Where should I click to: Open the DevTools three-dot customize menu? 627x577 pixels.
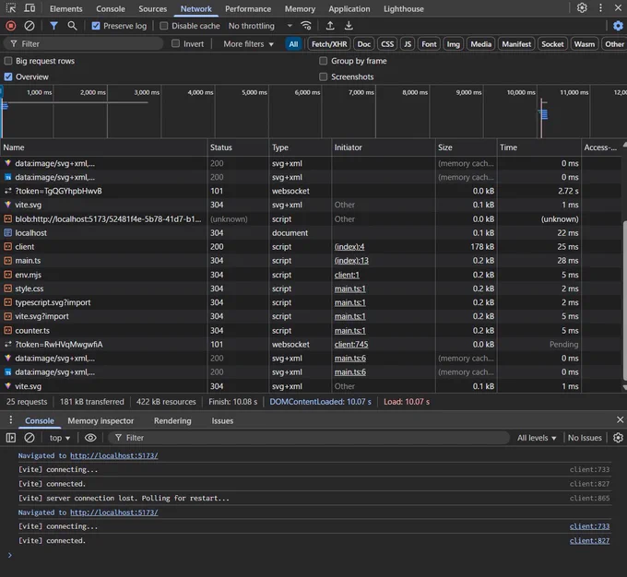point(600,7)
